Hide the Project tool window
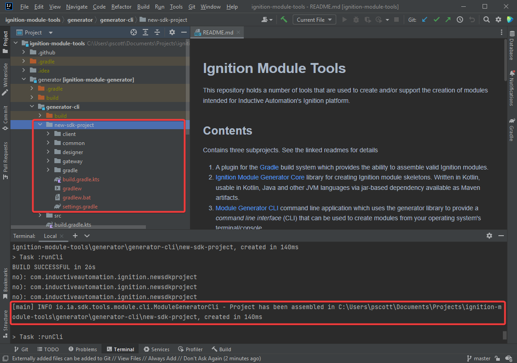517x363 pixels. (x=184, y=32)
